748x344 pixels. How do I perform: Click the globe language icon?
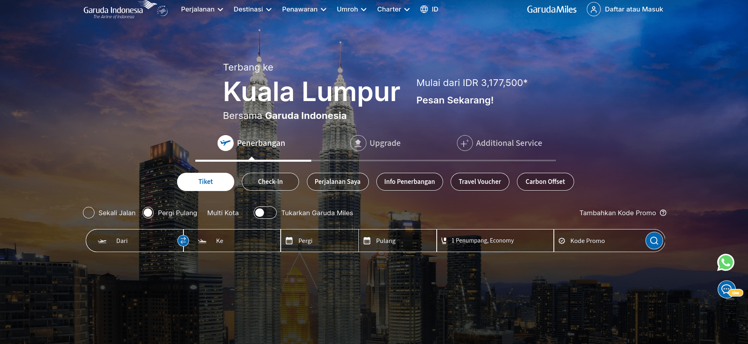[424, 9]
